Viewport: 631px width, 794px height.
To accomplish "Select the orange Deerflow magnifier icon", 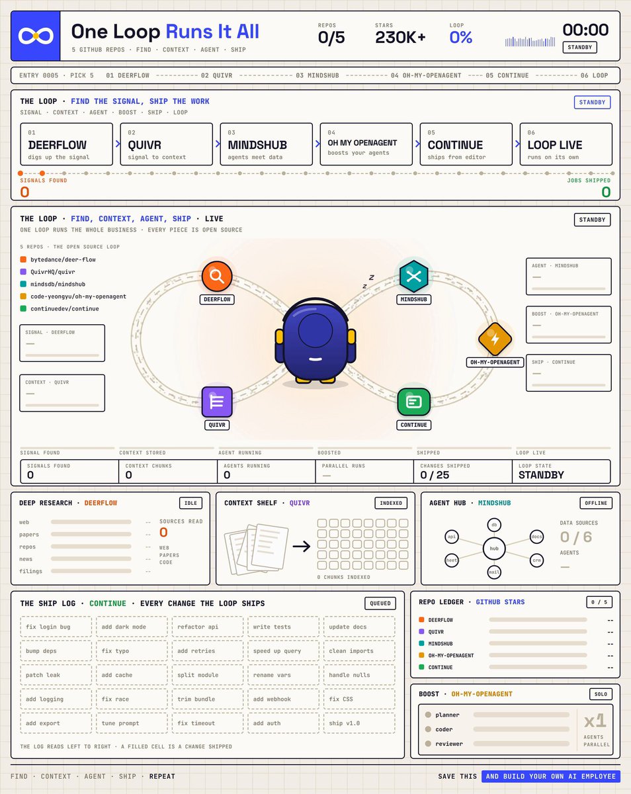I will pos(218,276).
